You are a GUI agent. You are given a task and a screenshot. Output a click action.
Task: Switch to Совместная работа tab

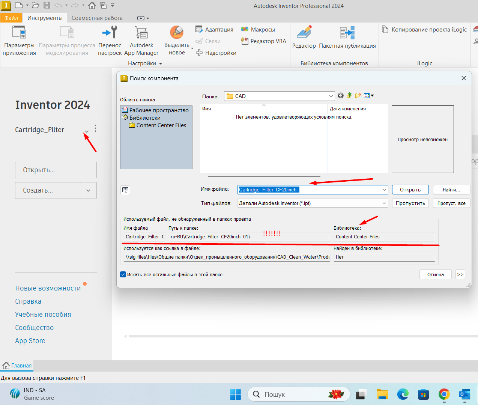pyautogui.click(x=97, y=18)
